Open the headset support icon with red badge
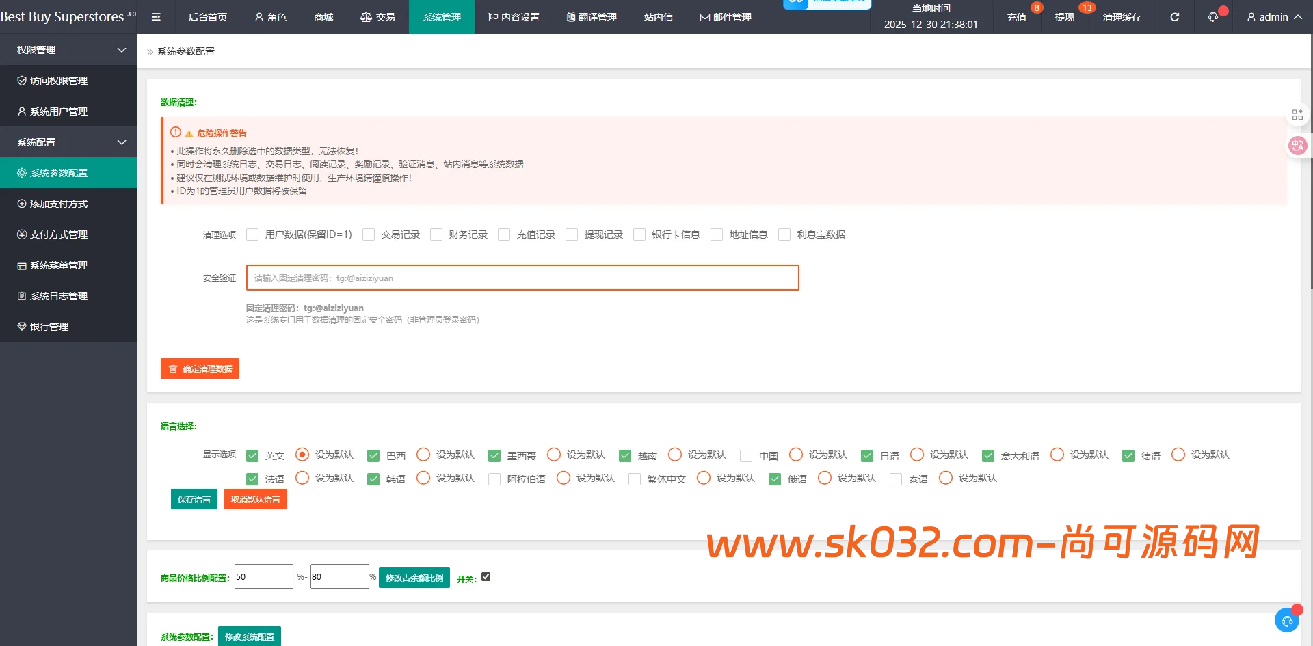Viewport: 1313px width, 646px height. (x=1212, y=17)
